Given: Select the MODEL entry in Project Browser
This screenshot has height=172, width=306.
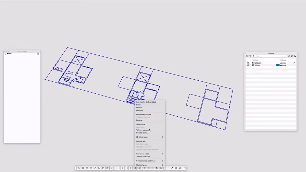Looking at the screenshot, I should pyautogui.click(x=9, y=54).
